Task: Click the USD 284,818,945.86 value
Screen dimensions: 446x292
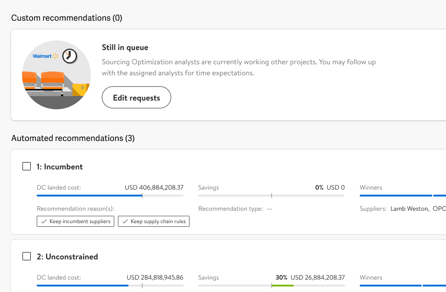Action: point(155,277)
